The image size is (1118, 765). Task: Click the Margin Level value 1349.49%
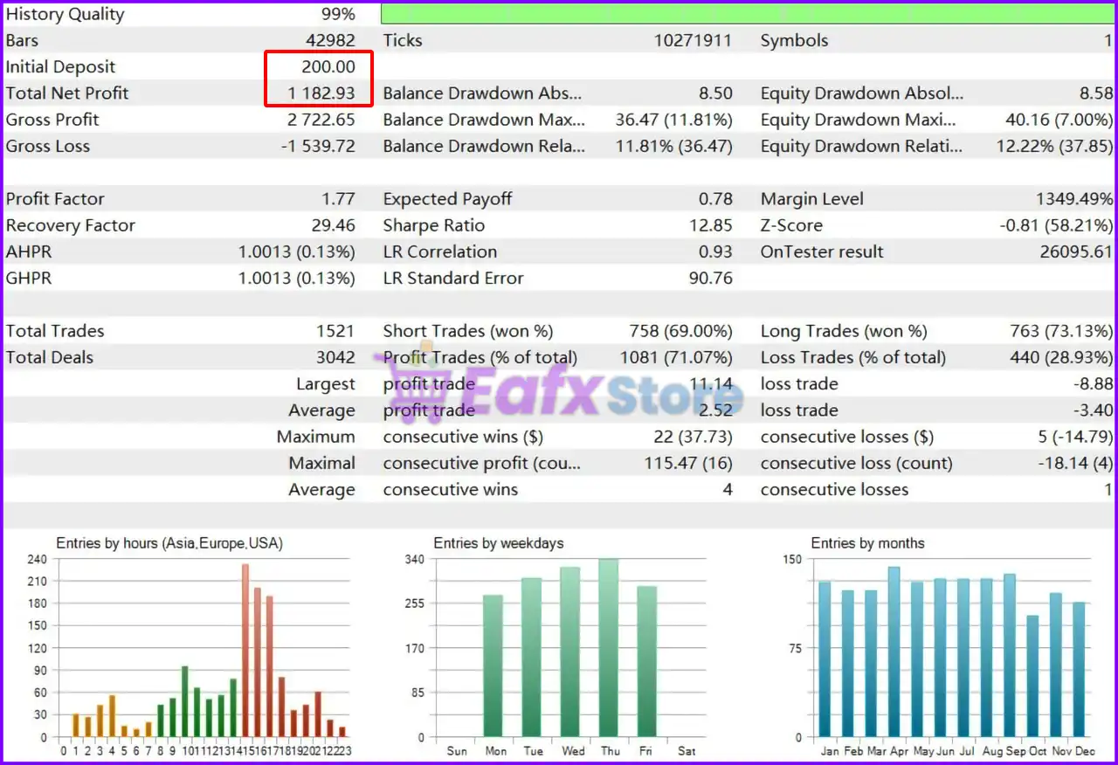click(1071, 199)
